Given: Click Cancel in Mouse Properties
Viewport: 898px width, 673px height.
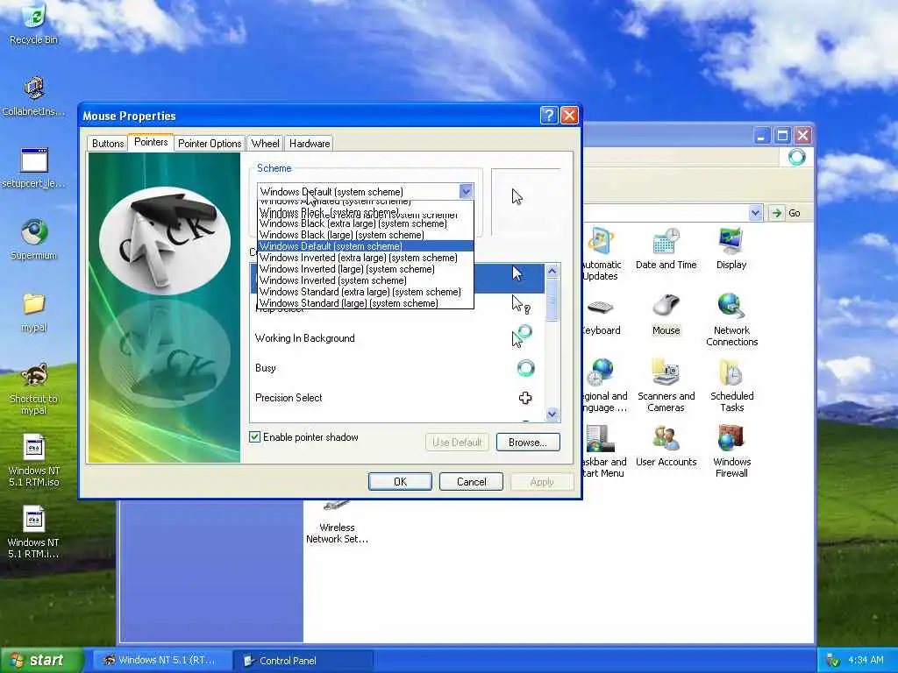Looking at the screenshot, I should (x=471, y=482).
